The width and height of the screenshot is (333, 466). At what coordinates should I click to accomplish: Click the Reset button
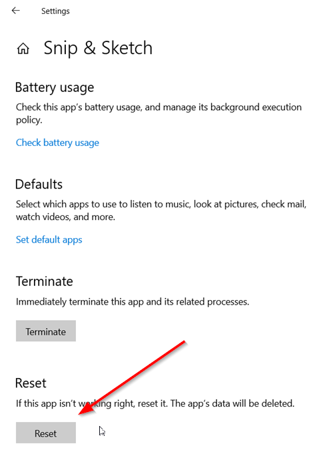46,433
